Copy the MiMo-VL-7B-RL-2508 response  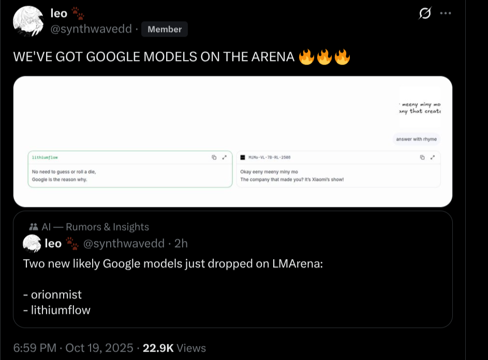[x=422, y=157]
